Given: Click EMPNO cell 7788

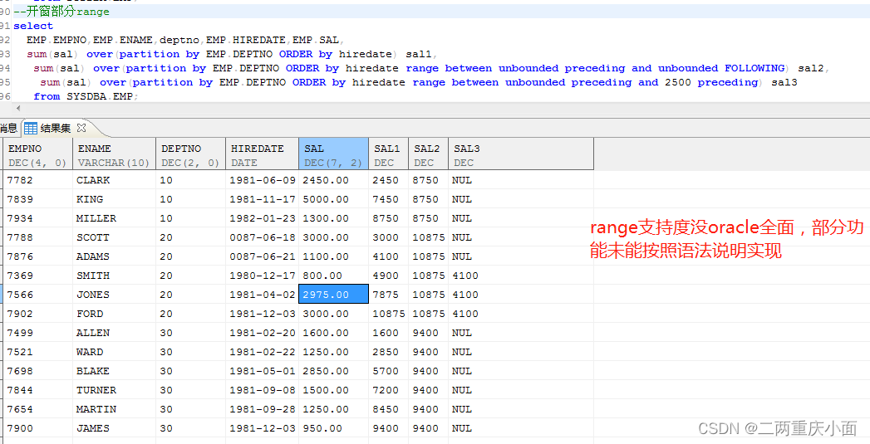Looking at the screenshot, I should tap(38, 237).
